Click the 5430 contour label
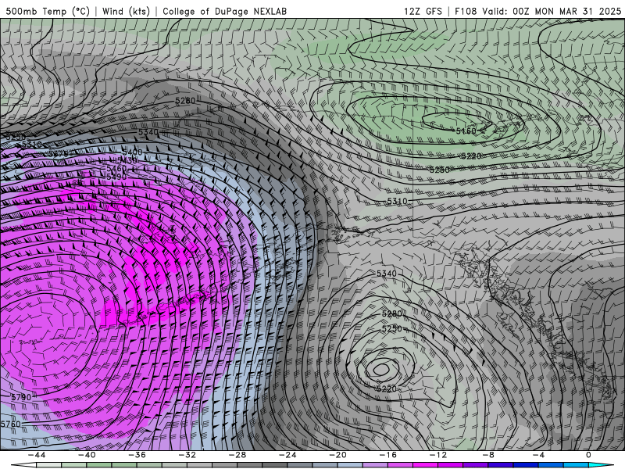The width and height of the screenshot is (625, 469). point(127,160)
